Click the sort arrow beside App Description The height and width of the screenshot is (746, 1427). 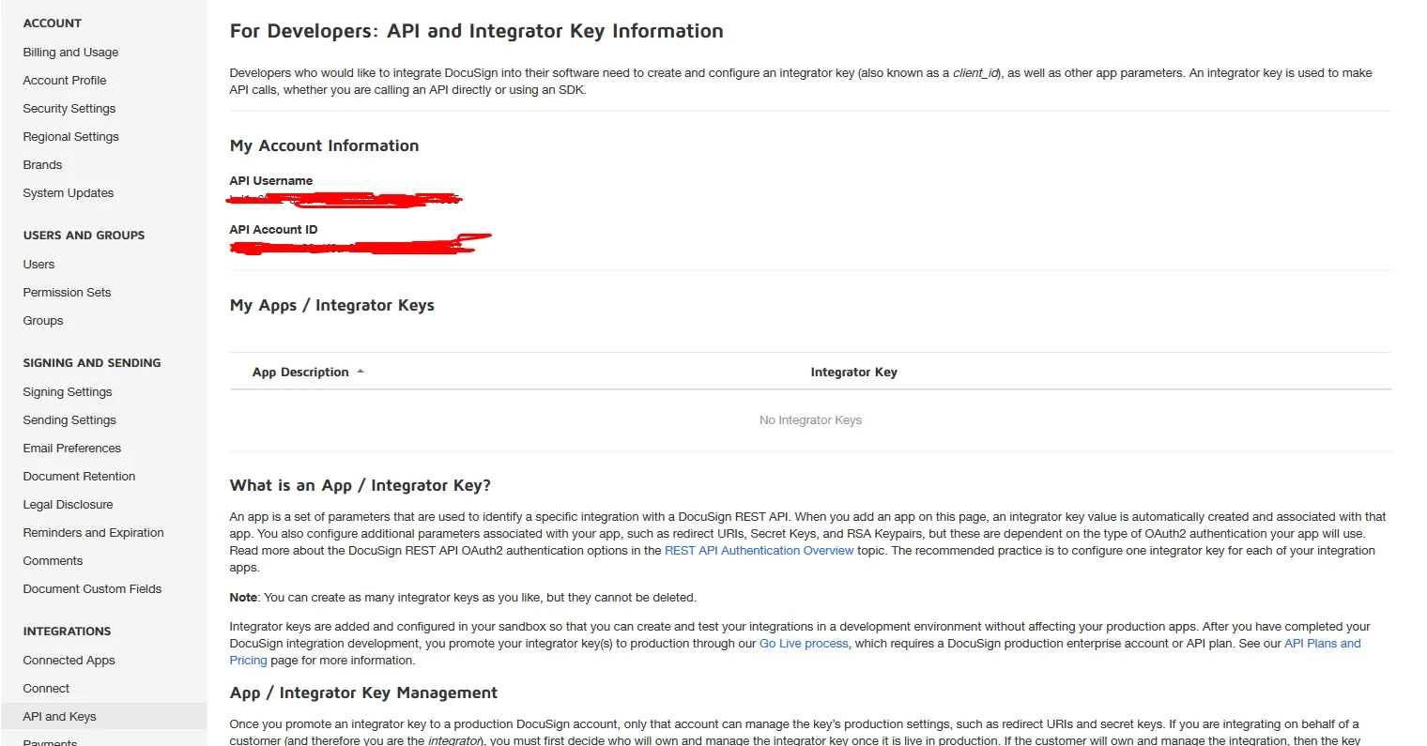tap(361, 372)
